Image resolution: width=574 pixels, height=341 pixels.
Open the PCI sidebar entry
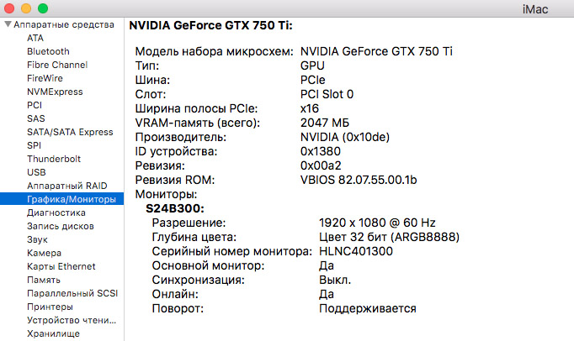click(x=35, y=105)
